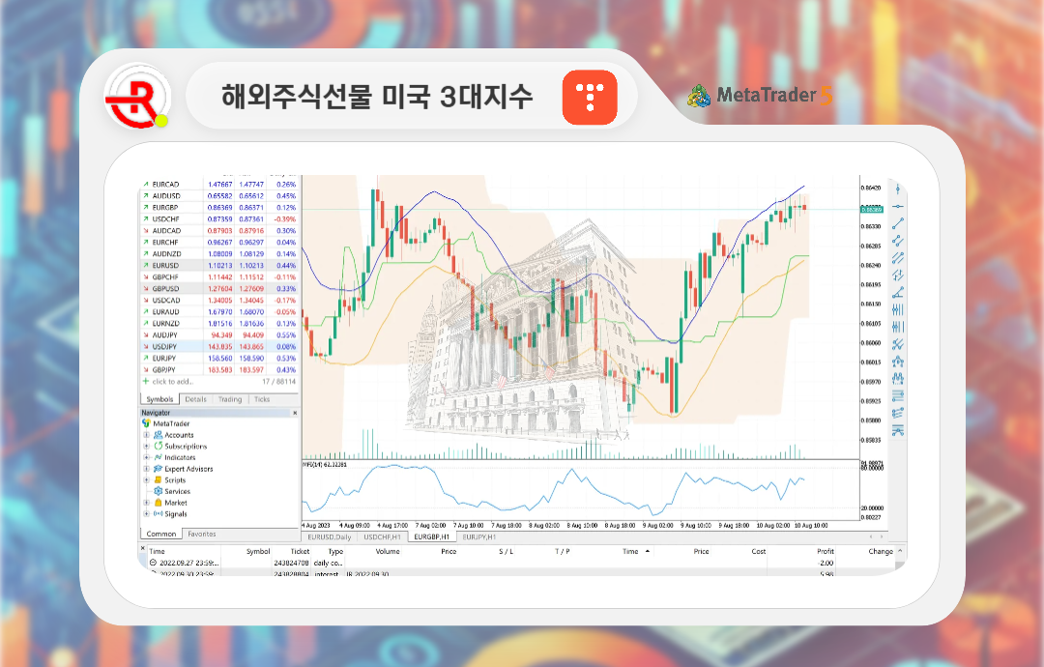This screenshot has height=667, width=1044.
Task: Select the Horizontal Line drawing tool
Action: pos(897,207)
